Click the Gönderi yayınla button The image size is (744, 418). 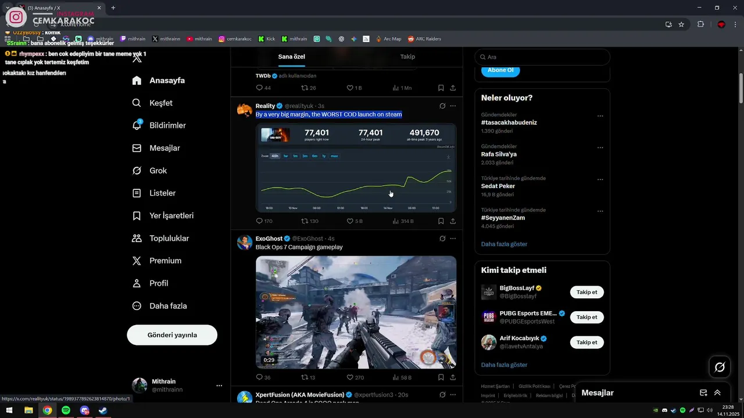(x=172, y=335)
